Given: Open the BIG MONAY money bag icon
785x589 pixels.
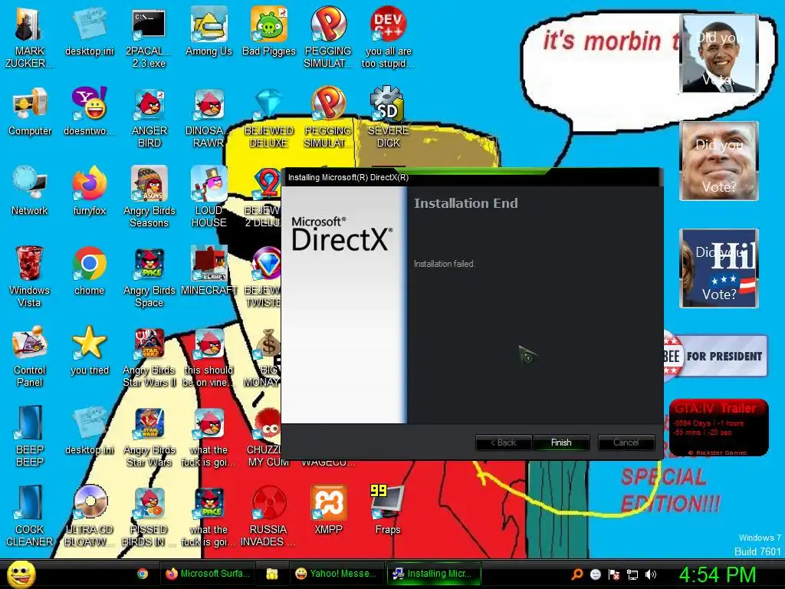Looking at the screenshot, I should pos(264,356).
